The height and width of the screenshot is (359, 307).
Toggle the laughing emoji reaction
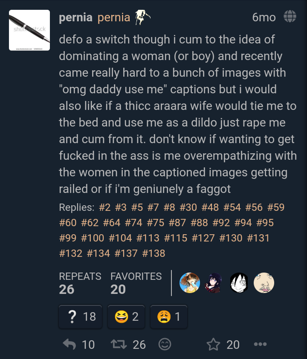[x=126, y=317]
